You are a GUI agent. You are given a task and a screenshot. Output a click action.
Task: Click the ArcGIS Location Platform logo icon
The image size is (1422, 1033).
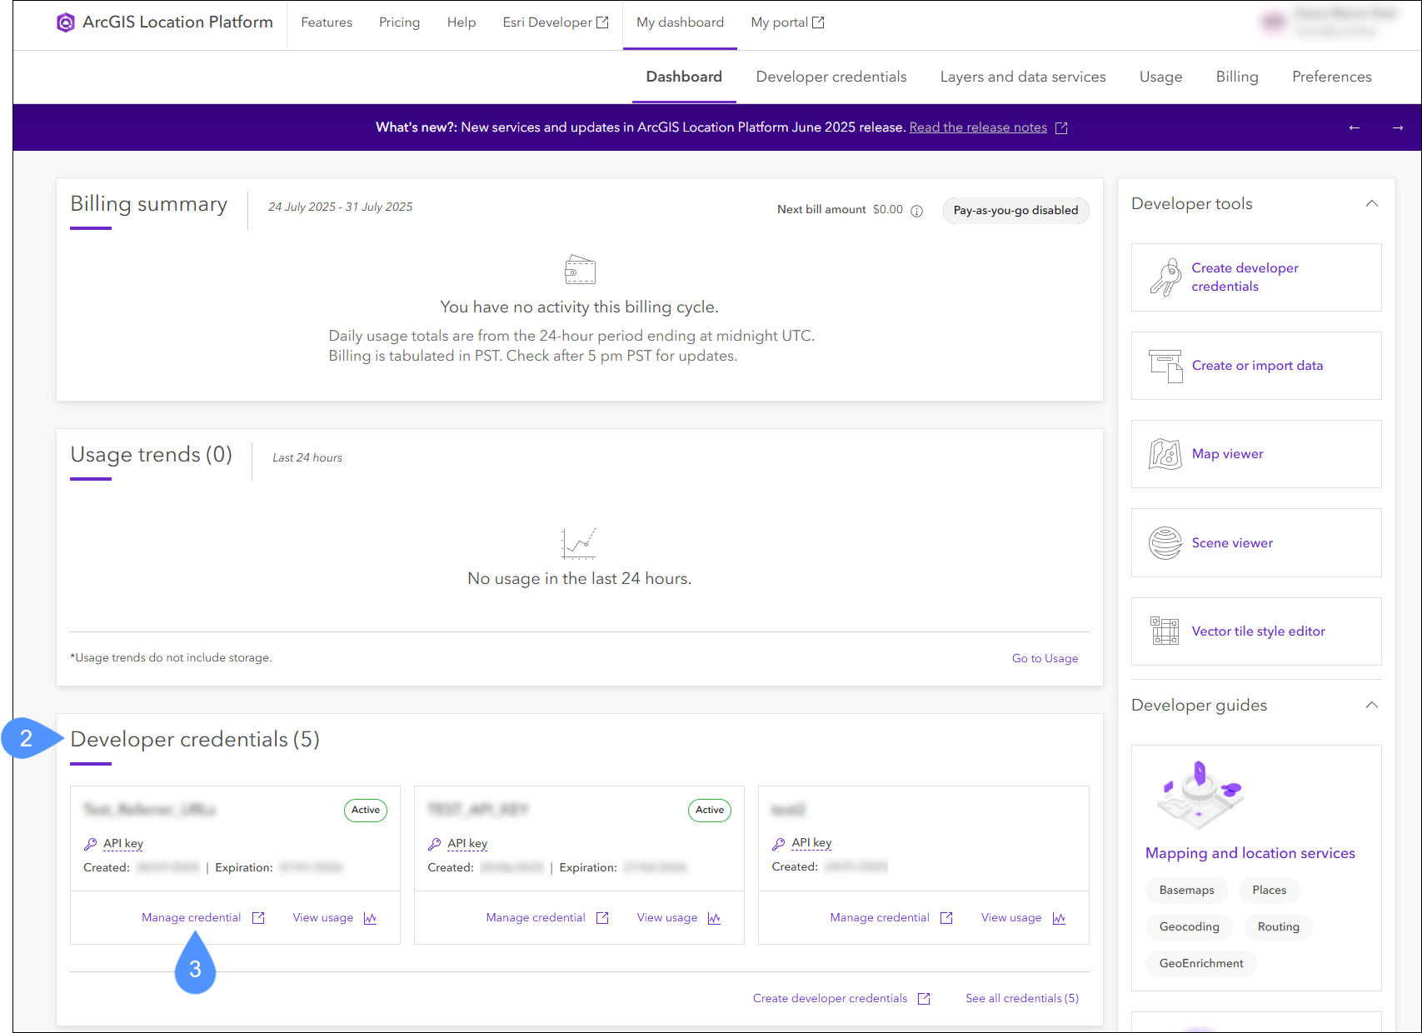click(x=65, y=22)
